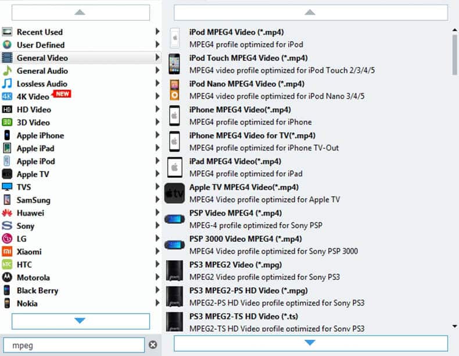The image size is (459, 356).
Task: Open the General Video category
Action: 81,57
